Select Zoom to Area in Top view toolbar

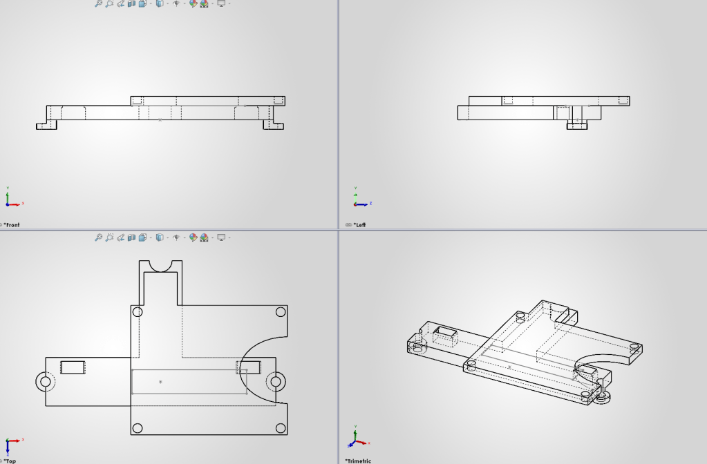pyautogui.click(x=109, y=238)
